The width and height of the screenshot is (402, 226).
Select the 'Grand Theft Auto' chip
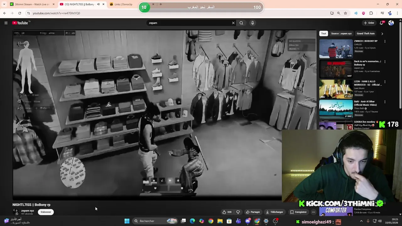tap(366, 34)
